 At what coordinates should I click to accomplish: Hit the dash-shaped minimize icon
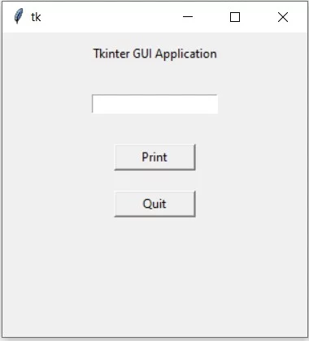coord(188,17)
